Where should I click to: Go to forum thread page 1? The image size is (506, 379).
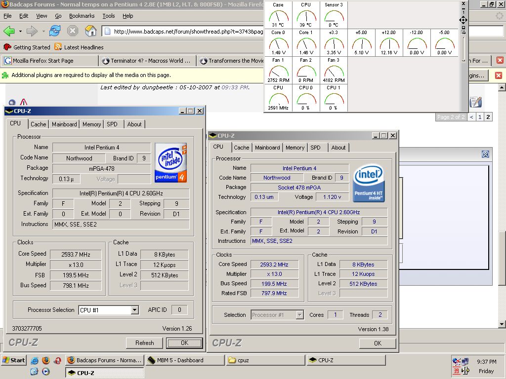click(x=479, y=117)
